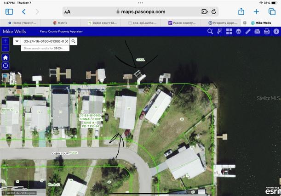
Task: Clear the parcel search text
Action: [x=66, y=41]
